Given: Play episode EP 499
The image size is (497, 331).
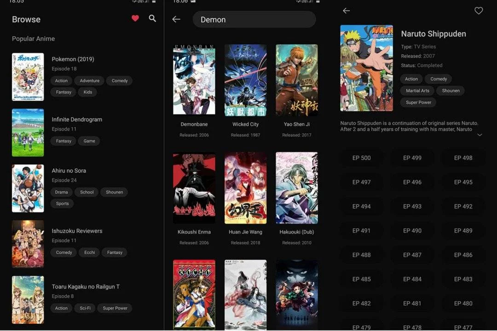Looking at the screenshot, I should tap(412, 158).
